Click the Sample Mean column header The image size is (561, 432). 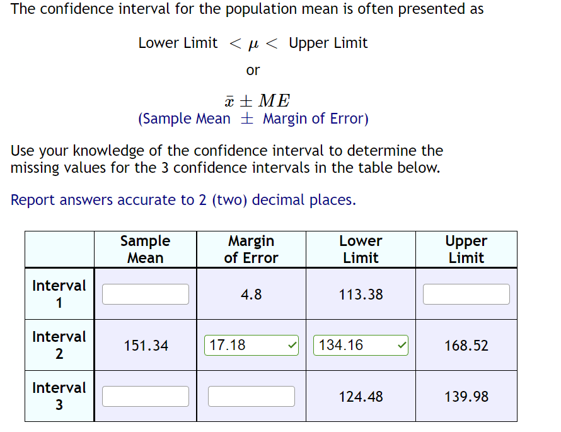coord(145,249)
